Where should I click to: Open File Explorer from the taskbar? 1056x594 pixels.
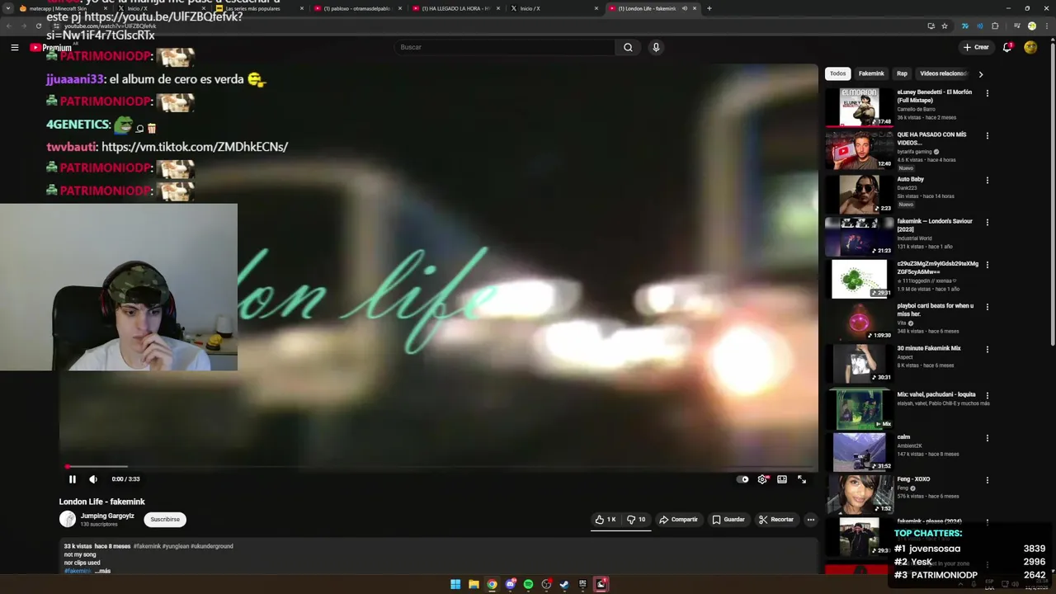474,584
